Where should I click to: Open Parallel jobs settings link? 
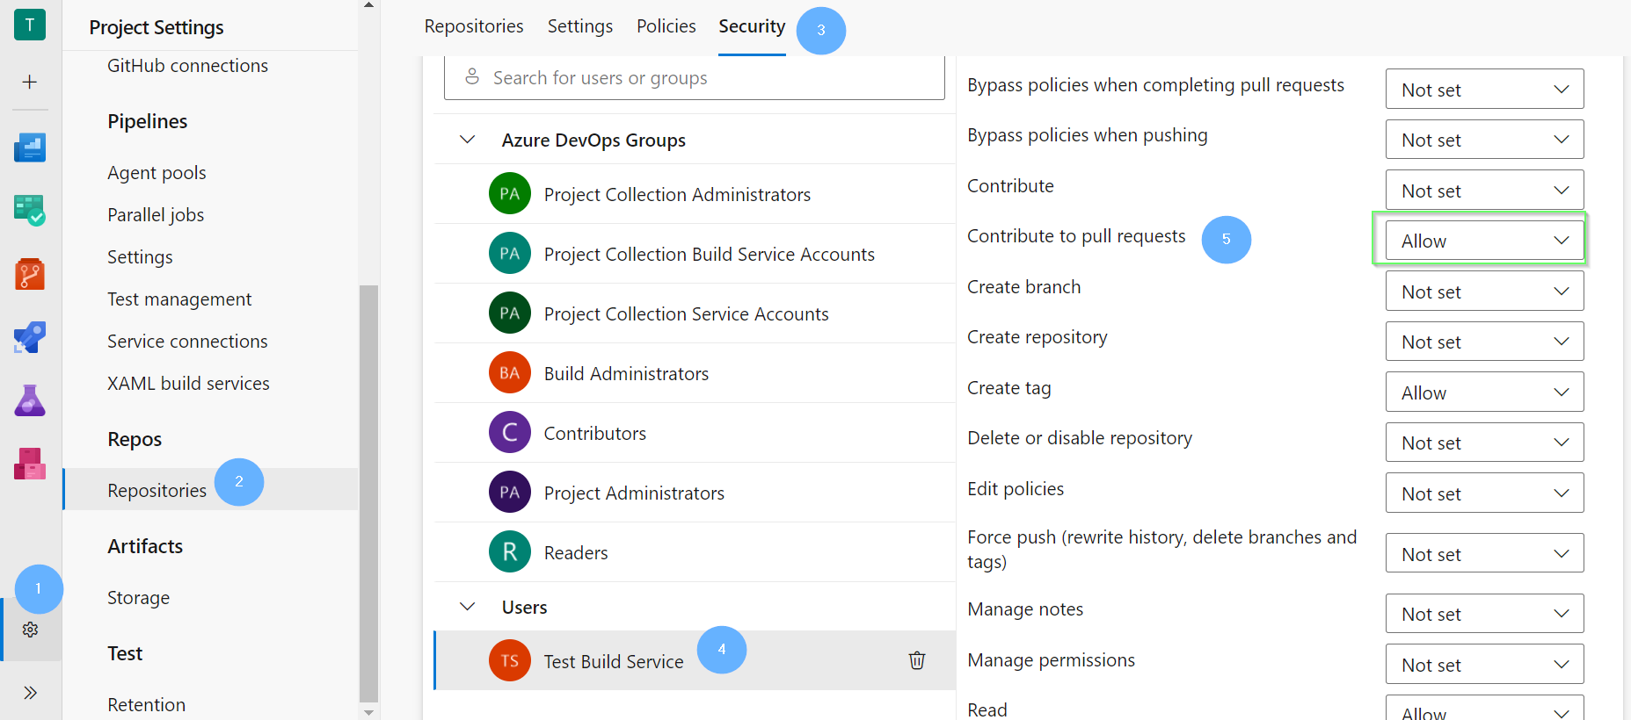point(156,215)
